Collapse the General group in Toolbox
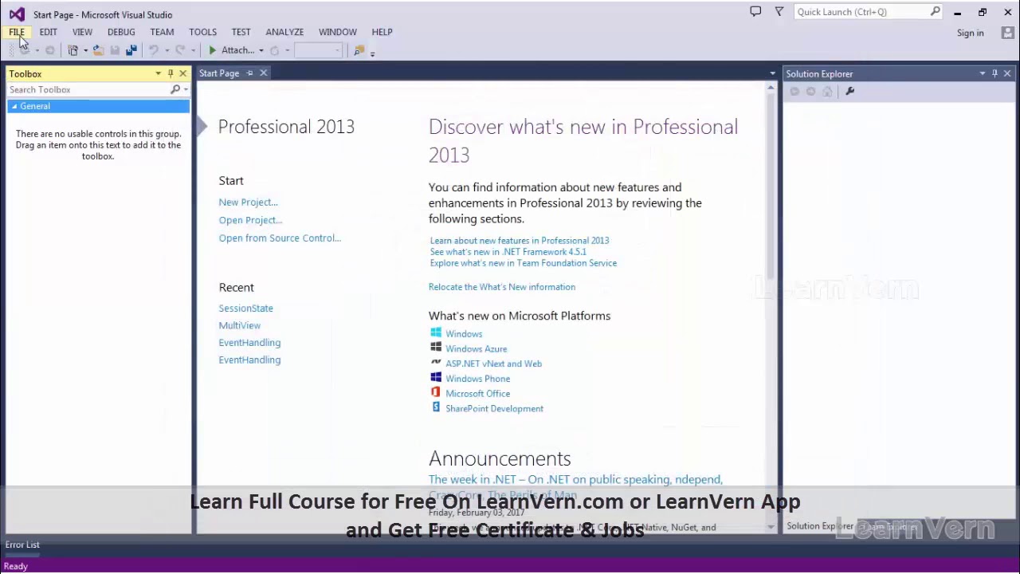The width and height of the screenshot is (1020, 574). point(14,106)
